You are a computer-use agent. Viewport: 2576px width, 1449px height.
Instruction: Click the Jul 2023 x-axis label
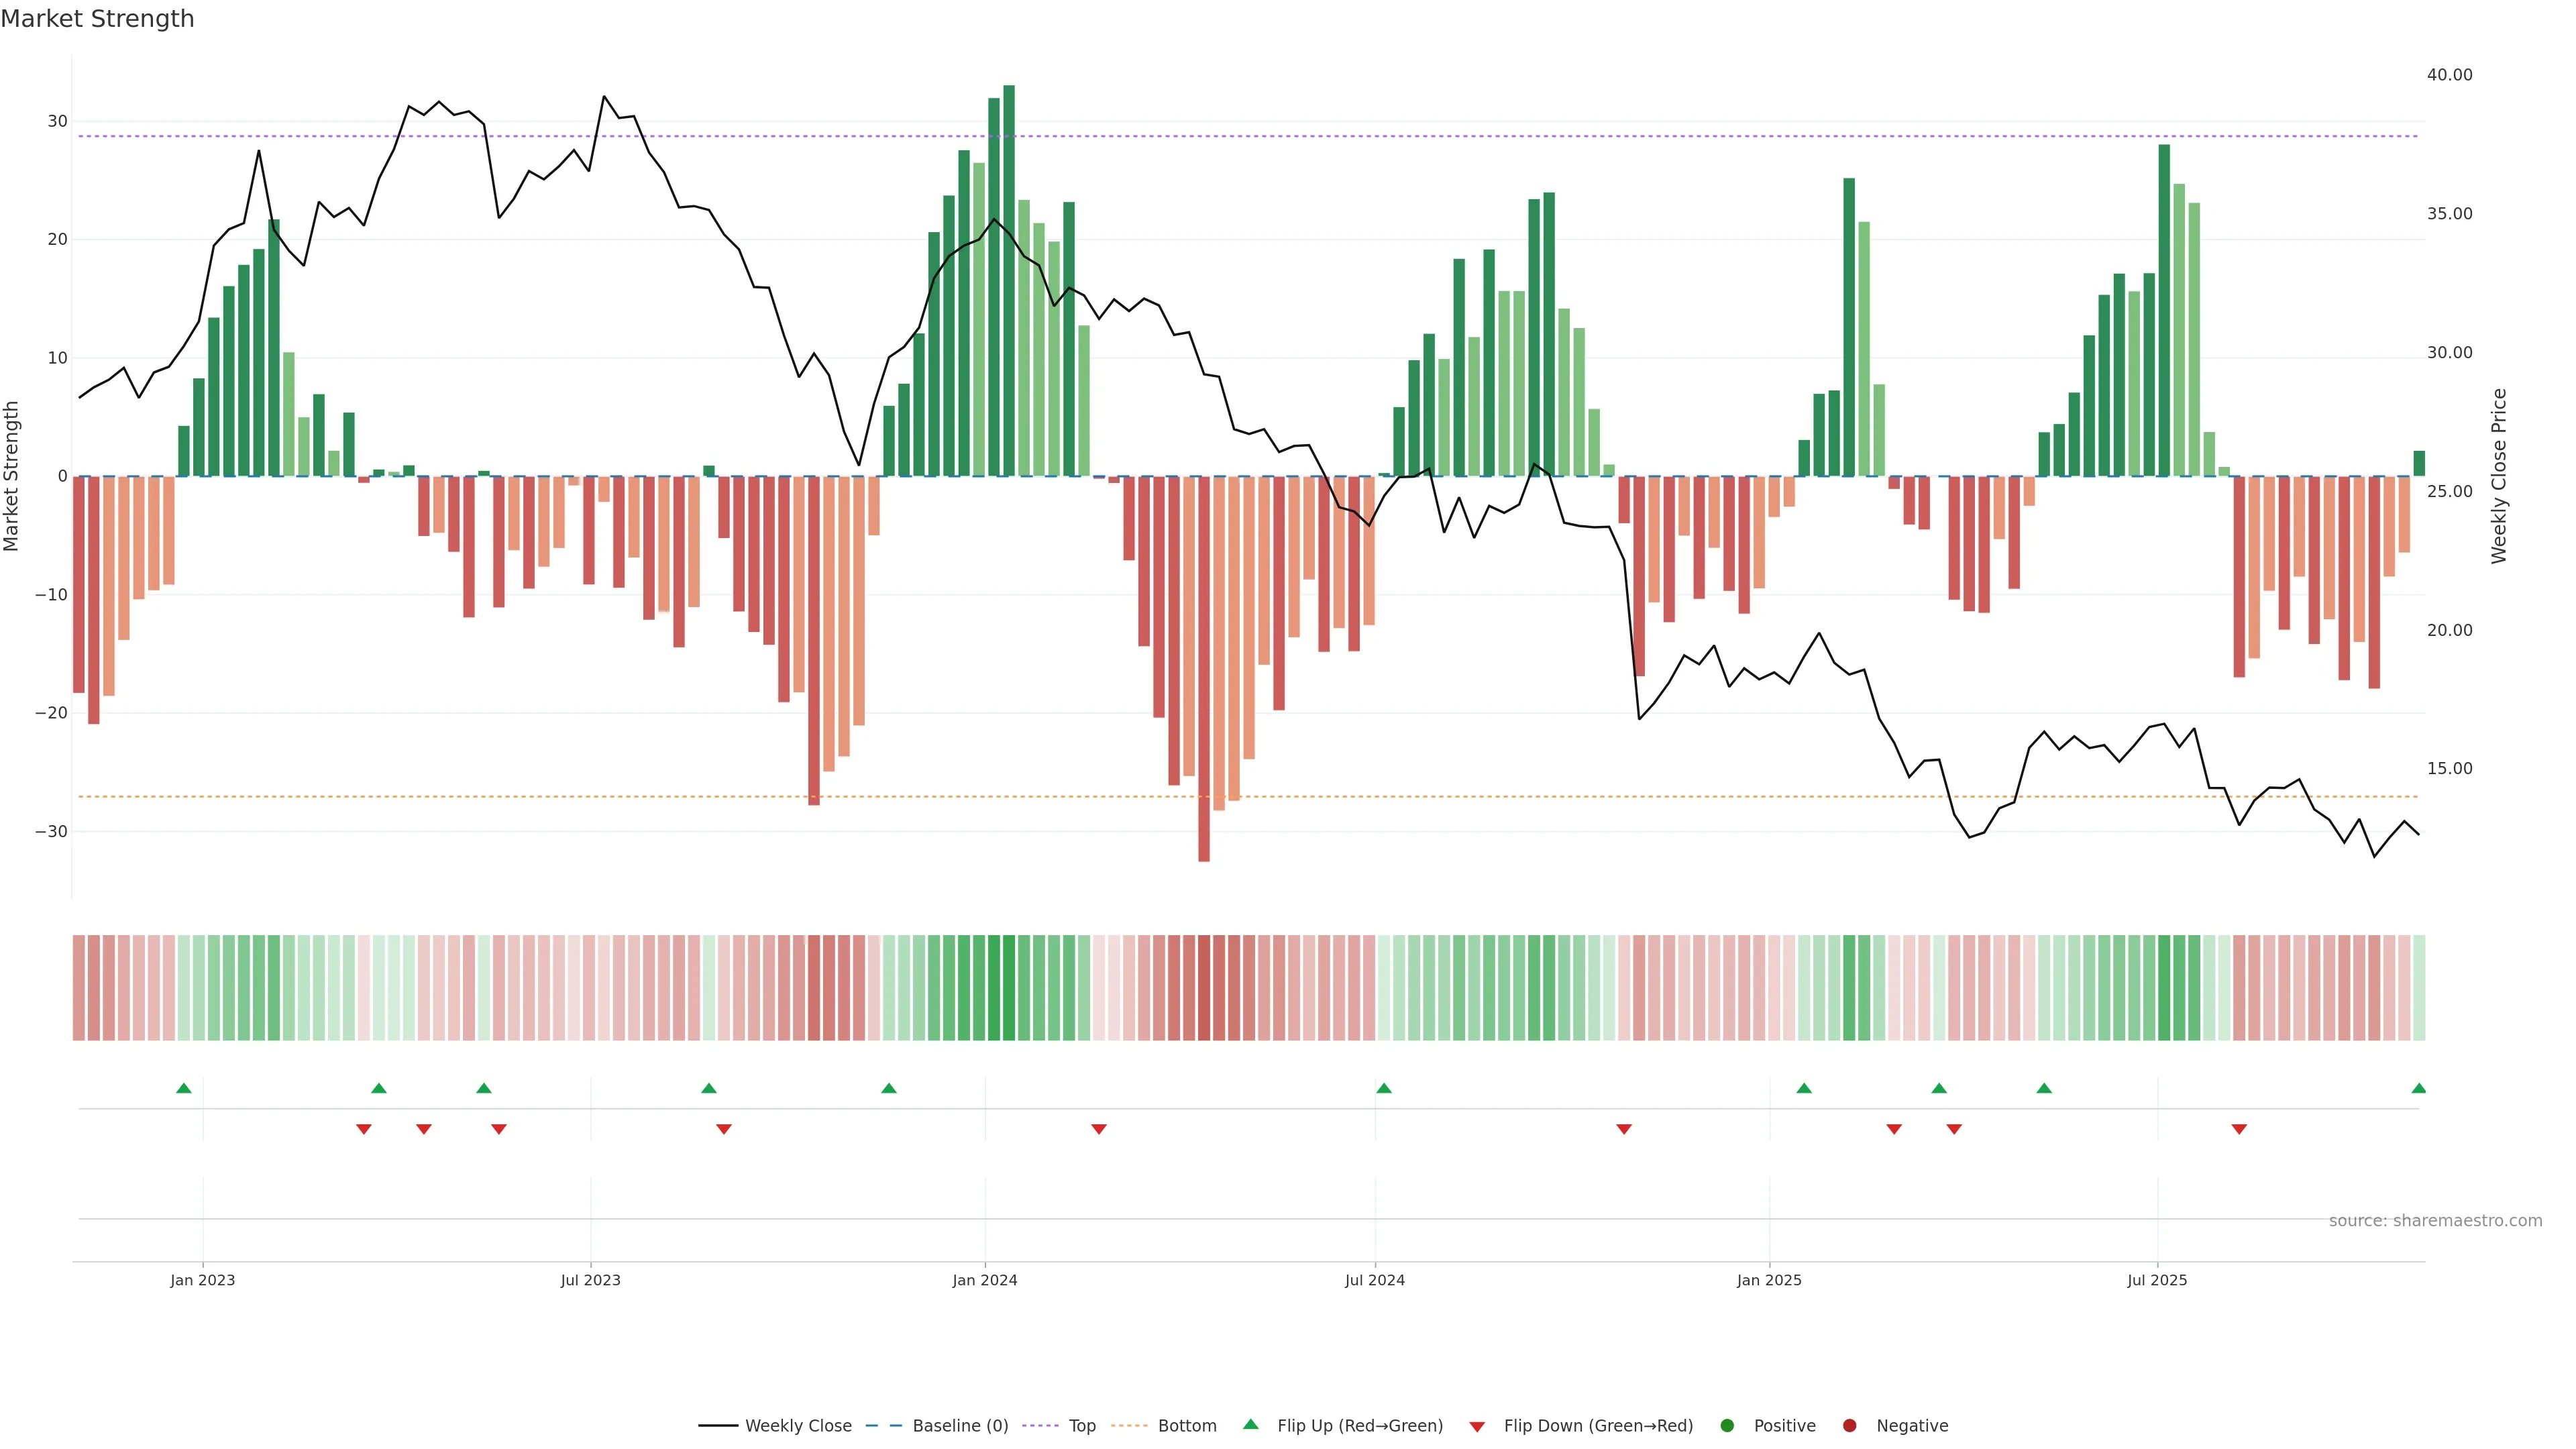pos(590,1280)
